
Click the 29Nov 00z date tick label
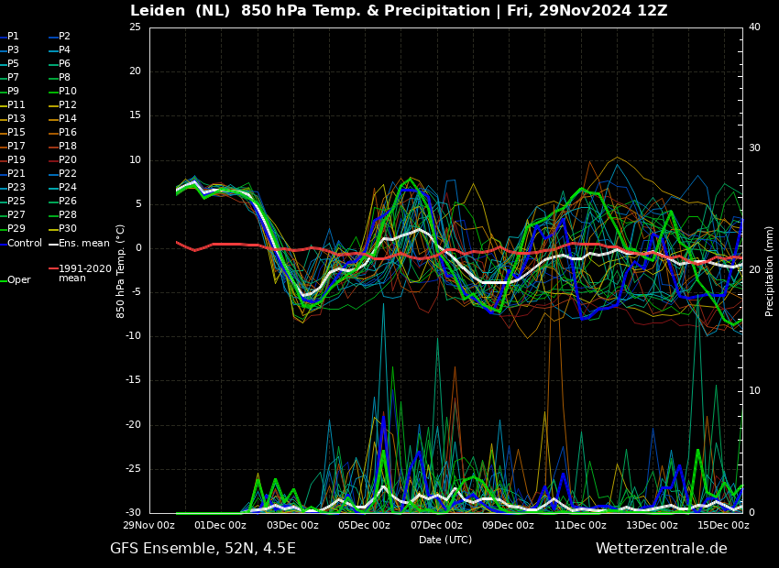(x=149, y=526)
